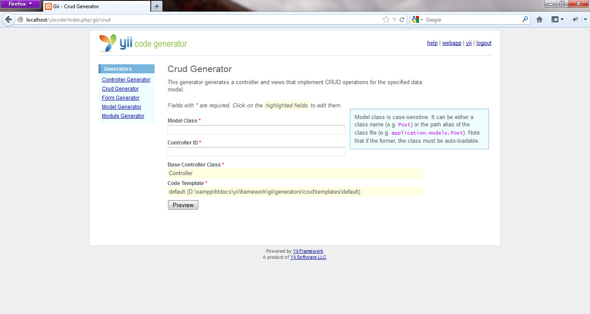590x314 pixels.
Task: Open the Firefox application menu
Action: click(21, 4)
